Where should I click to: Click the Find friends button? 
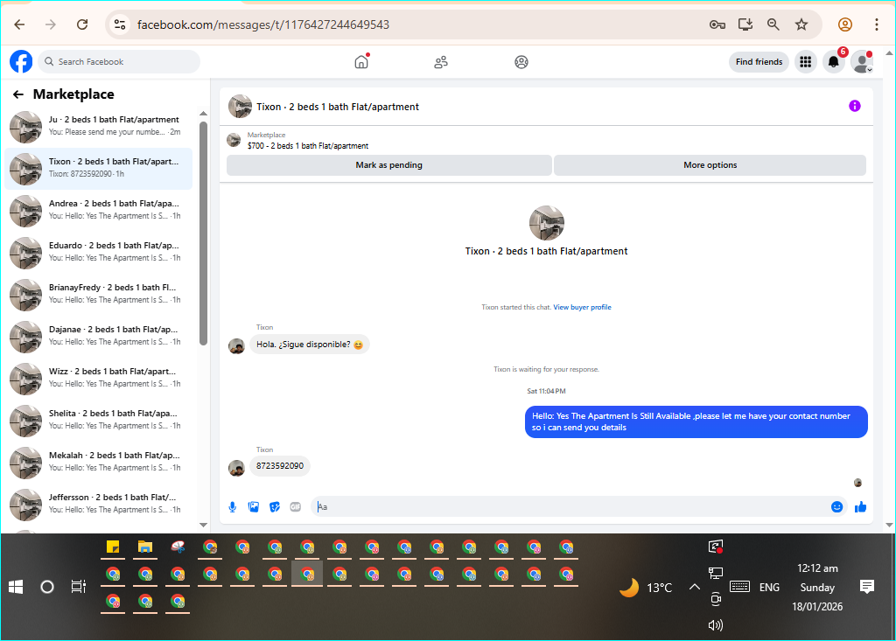[759, 62]
